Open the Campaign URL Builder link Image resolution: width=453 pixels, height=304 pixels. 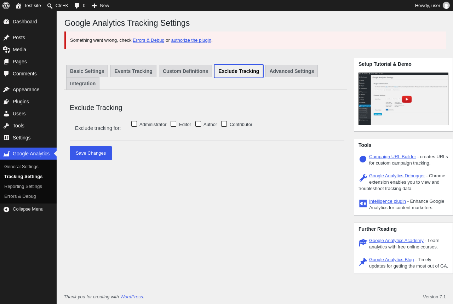coord(392,157)
